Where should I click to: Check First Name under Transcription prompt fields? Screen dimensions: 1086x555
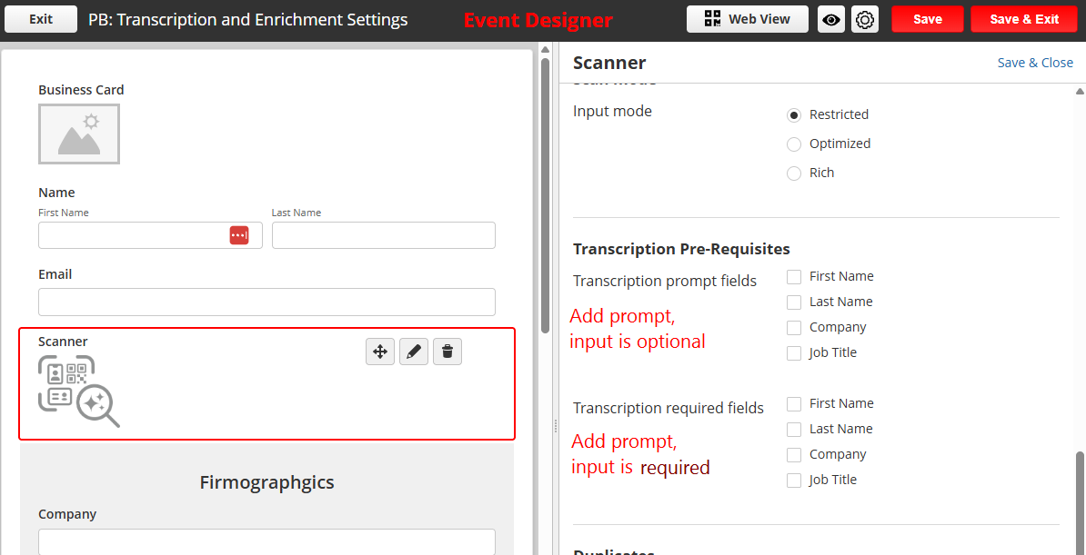pyautogui.click(x=794, y=277)
